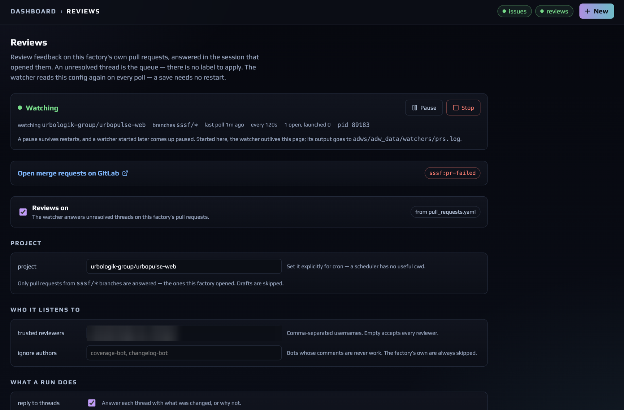Image resolution: width=624 pixels, height=410 pixels.
Task: Click the PROJECT section heading
Action: tap(26, 243)
